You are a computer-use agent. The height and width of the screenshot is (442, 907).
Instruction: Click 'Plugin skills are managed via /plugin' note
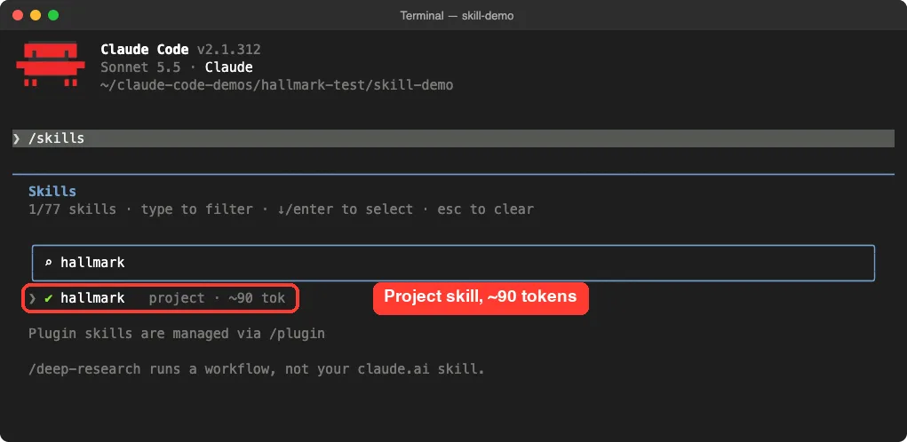coord(177,334)
